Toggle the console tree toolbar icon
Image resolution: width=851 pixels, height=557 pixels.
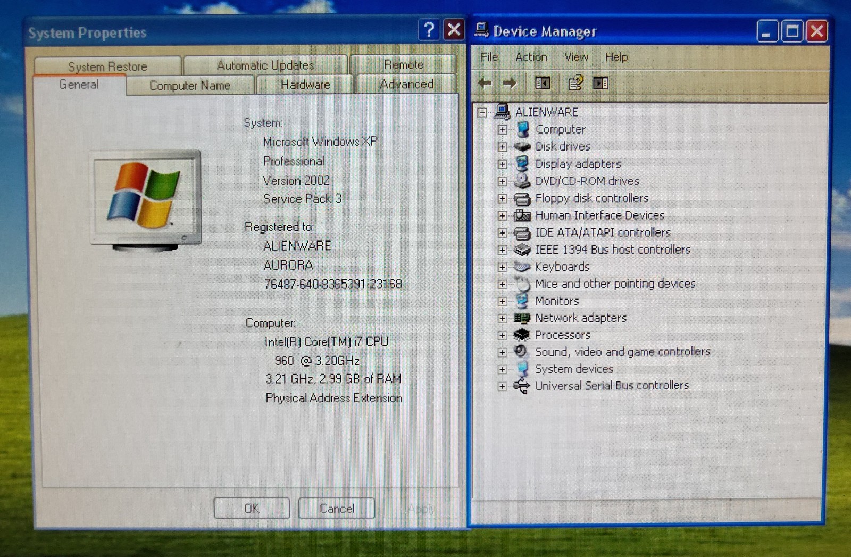pos(543,83)
